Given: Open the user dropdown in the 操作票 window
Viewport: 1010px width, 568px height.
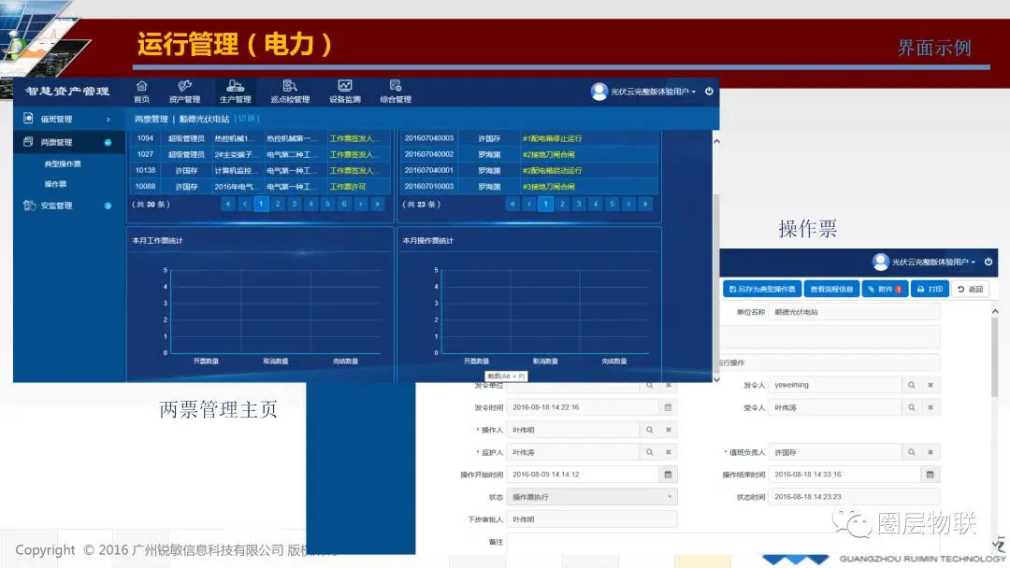Looking at the screenshot, I should pyautogui.click(x=924, y=262).
